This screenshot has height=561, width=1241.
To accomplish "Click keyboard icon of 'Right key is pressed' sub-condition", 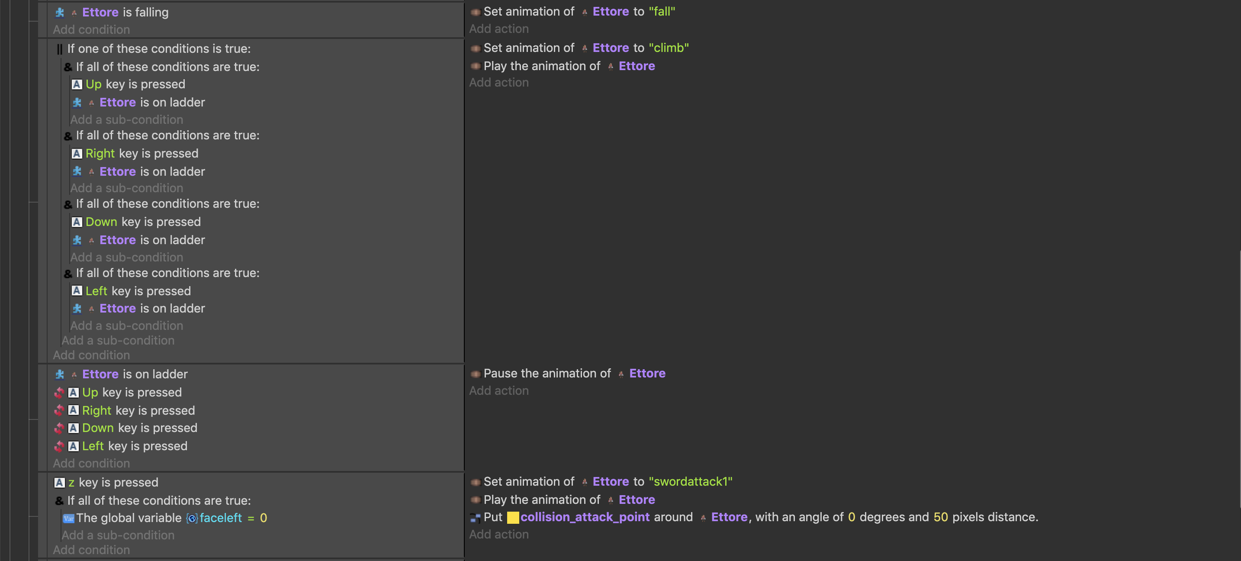I will (77, 154).
